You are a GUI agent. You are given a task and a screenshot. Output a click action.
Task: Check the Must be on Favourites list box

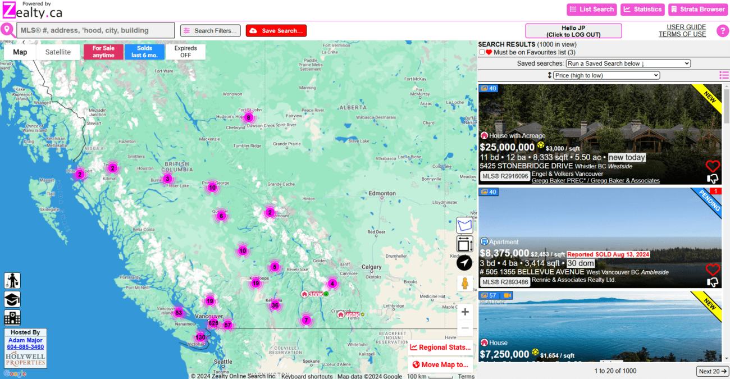pos(482,52)
